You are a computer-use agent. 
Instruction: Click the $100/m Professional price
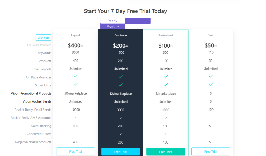click(166, 46)
